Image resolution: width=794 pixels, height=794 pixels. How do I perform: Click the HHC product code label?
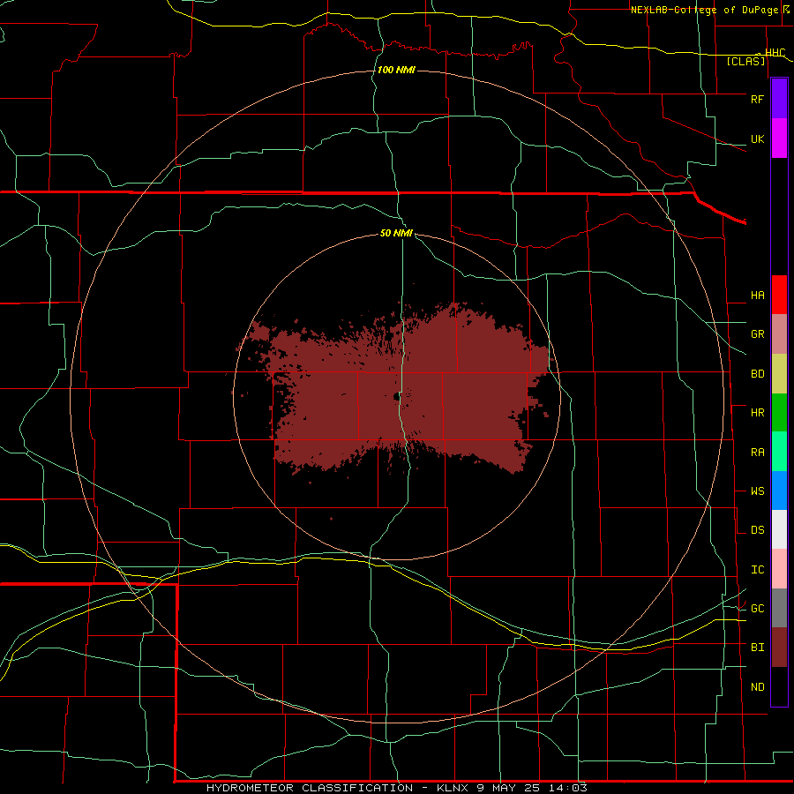[x=775, y=53]
